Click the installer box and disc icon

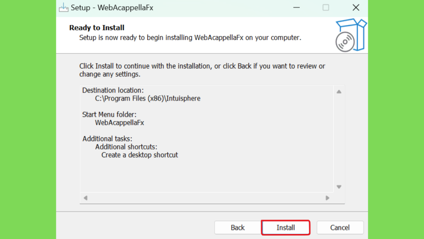click(x=351, y=35)
